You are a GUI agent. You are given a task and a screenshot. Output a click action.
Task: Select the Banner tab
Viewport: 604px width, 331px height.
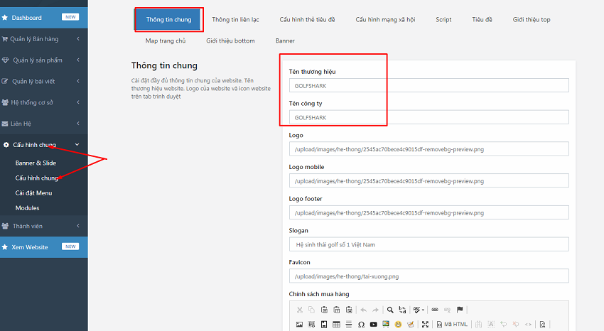click(x=285, y=41)
